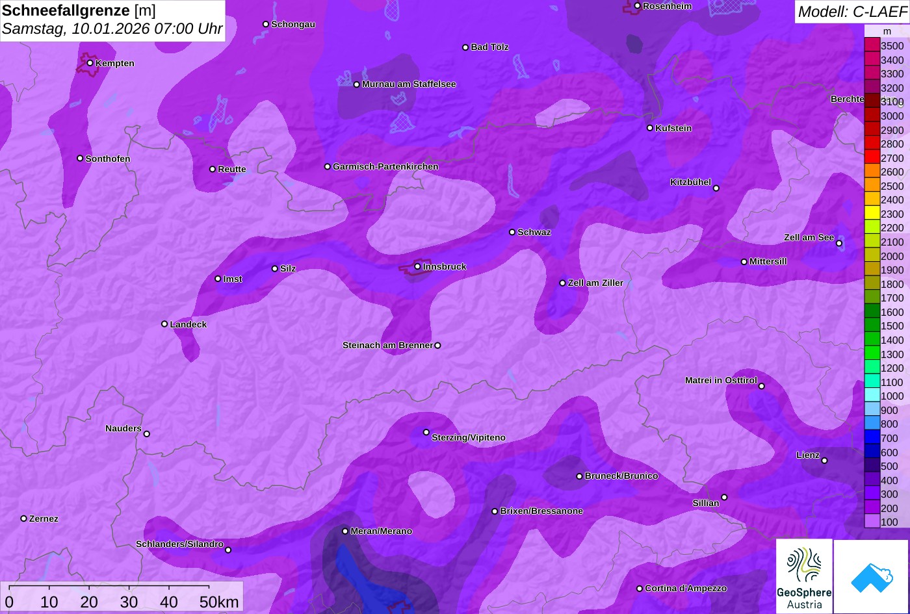Click the Sterzing/Vipiteno label
910x614 pixels.
tap(469, 437)
